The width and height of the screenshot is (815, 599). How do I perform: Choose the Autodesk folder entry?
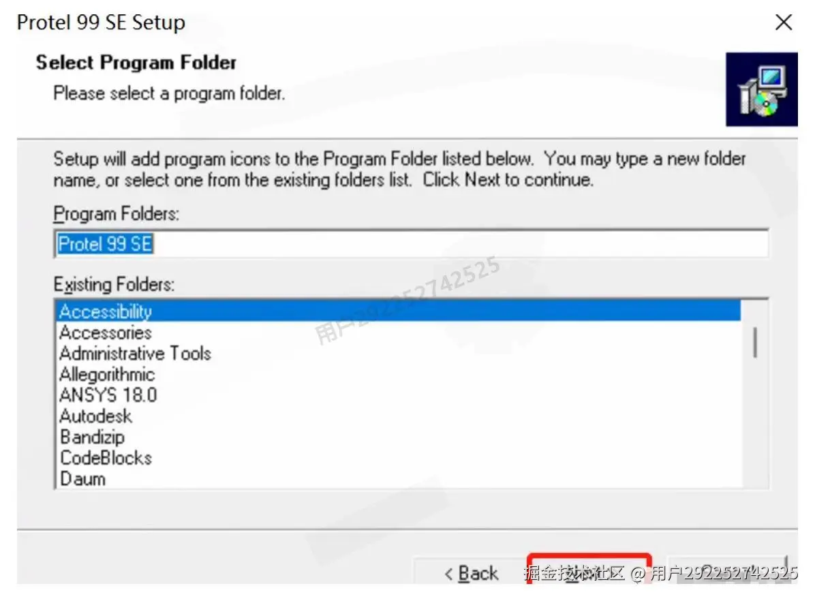tap(95, 416)
